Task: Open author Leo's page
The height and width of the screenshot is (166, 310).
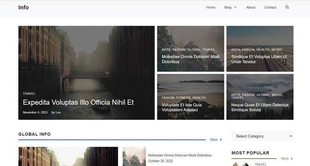Action: pos(58,112)
